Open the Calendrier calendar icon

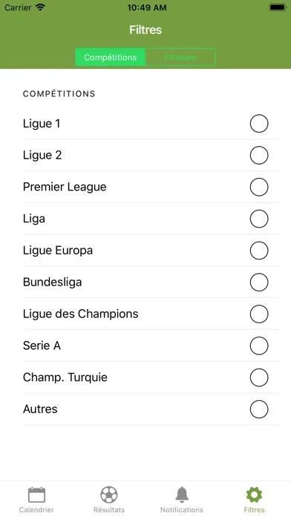(x=36, y=494)
